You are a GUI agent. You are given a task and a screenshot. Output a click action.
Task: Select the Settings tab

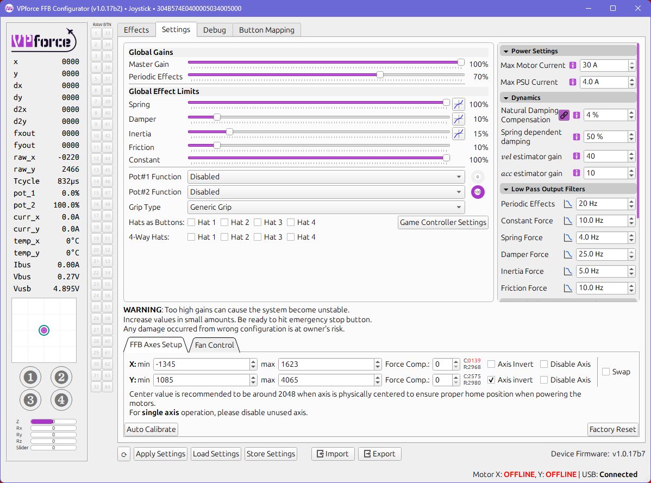176,29
